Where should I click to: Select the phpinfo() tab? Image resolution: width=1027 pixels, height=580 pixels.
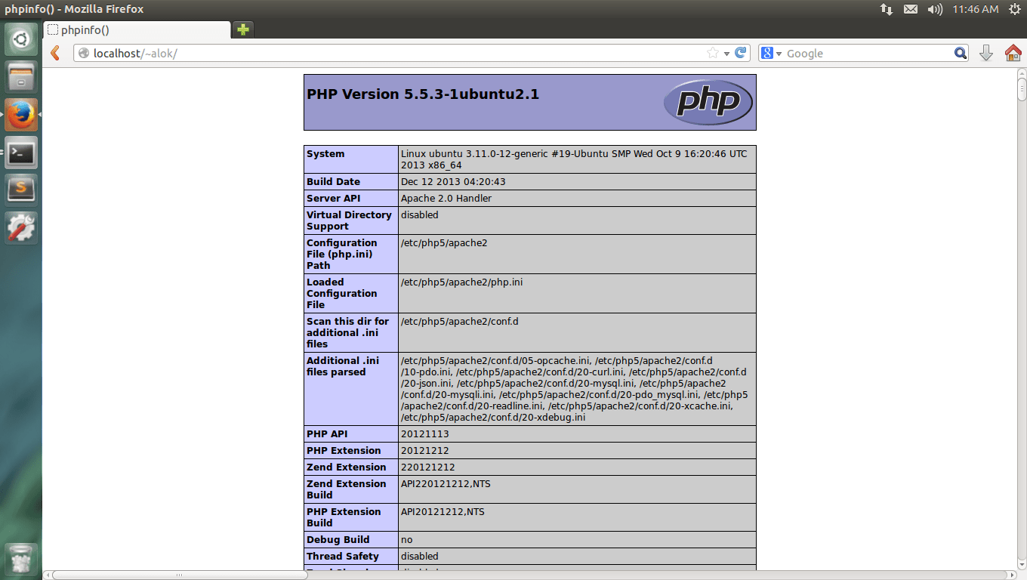coord(136,30)
